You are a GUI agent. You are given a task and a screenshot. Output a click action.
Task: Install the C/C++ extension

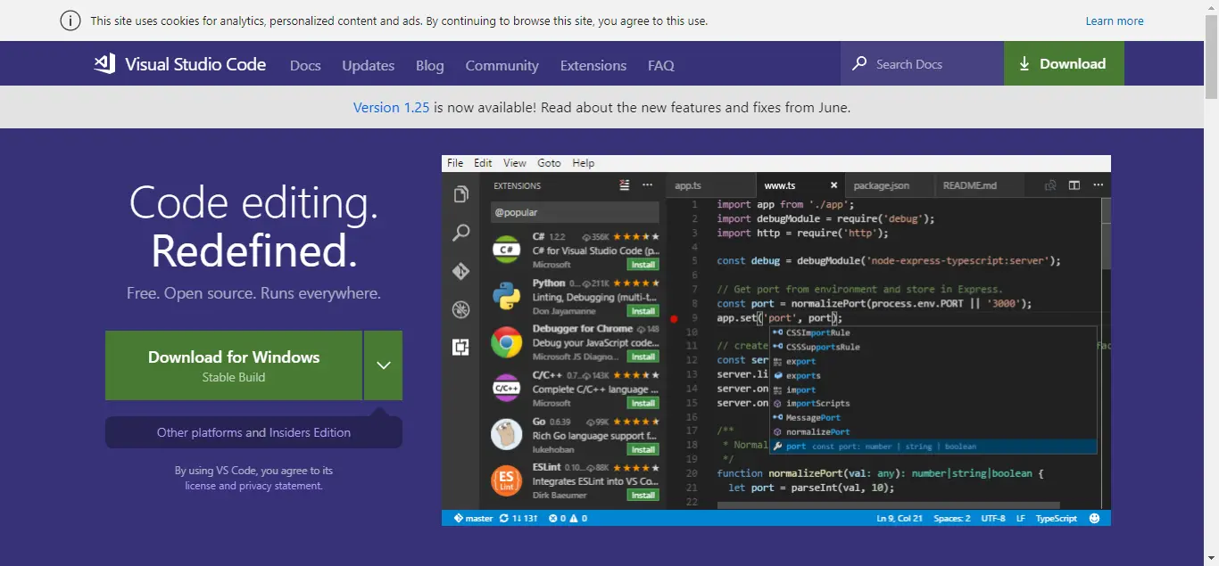pyautogui.click(x=643, y=403)
